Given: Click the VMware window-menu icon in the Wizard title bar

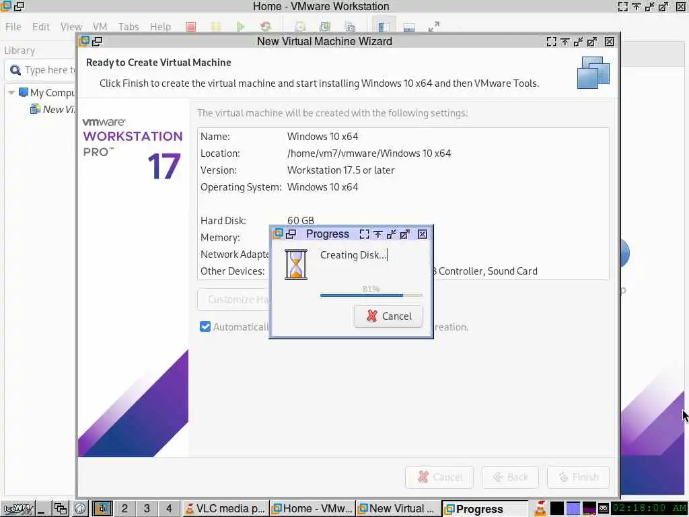Looking at the screenshot, I should point(83,41).
